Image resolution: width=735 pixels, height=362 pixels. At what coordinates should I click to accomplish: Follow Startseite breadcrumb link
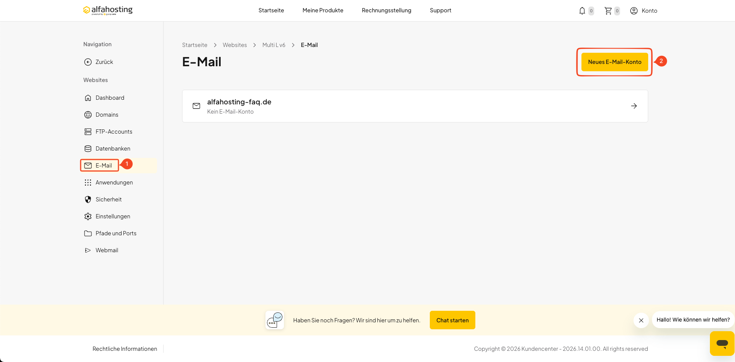[x=195, y=45]
